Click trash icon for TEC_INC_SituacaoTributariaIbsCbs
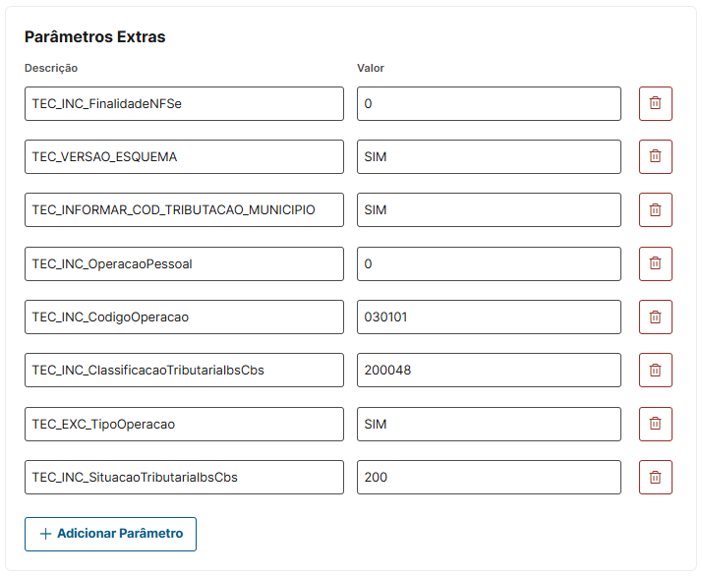The image size is (702, 576). tap(655, 477)
